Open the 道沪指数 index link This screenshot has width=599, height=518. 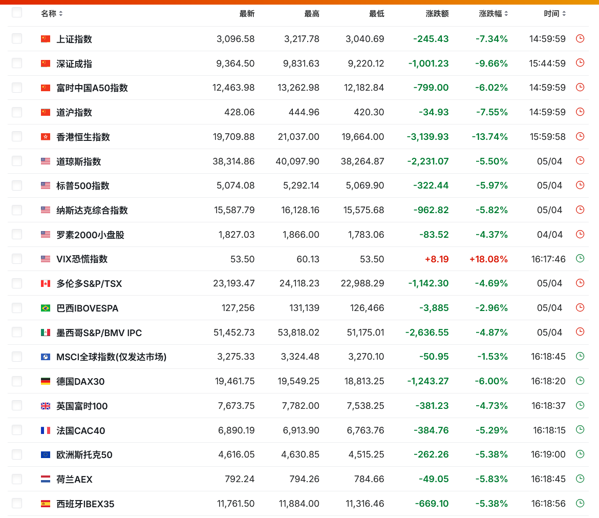(x=74, y=112)
